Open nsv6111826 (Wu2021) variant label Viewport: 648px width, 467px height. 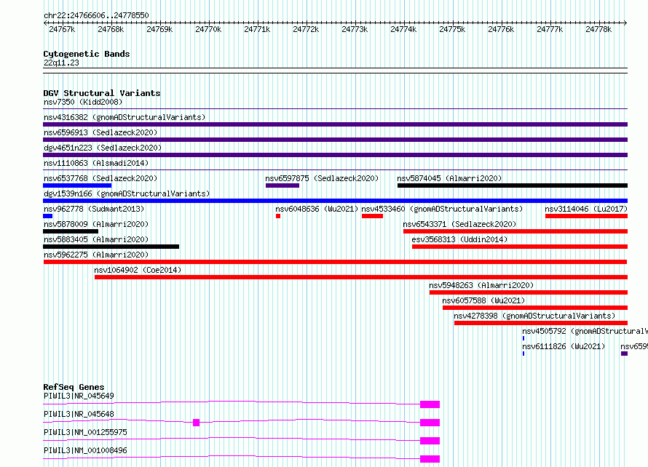[564, 346]
